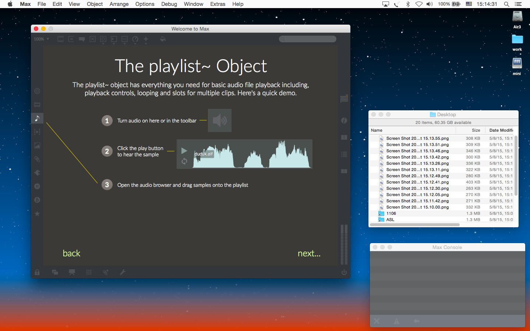530x331 pixels.
Task: Click the paint bucket format icon
Action: coord(163,39)
